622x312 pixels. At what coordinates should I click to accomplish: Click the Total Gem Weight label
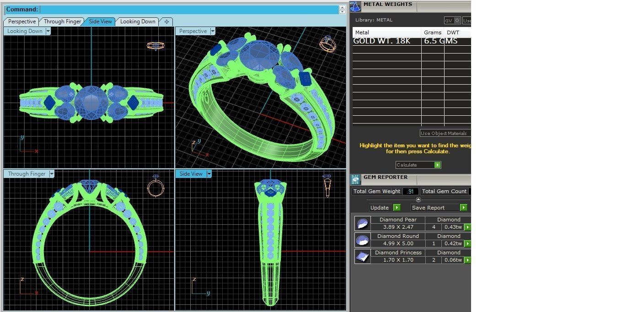click(377, 191)
